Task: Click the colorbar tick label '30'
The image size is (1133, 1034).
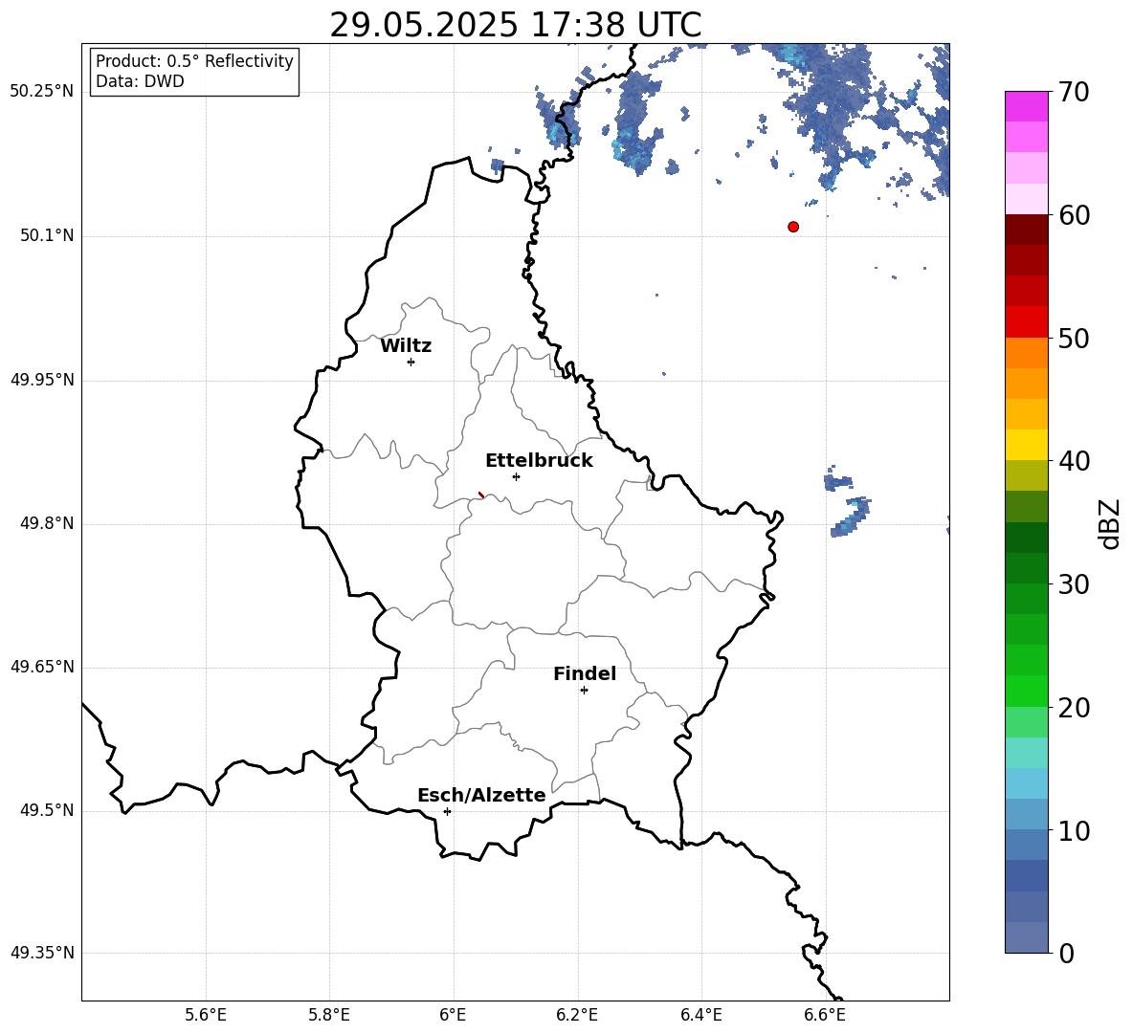Action: coord(1074,584)
